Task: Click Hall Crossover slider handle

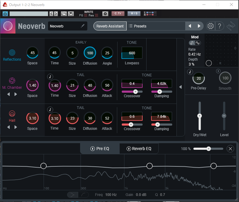Action: pyautogui.click(x=131, y=124)
